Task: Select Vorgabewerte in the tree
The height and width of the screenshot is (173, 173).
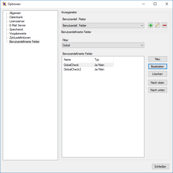Action: (x=18, y=34)
